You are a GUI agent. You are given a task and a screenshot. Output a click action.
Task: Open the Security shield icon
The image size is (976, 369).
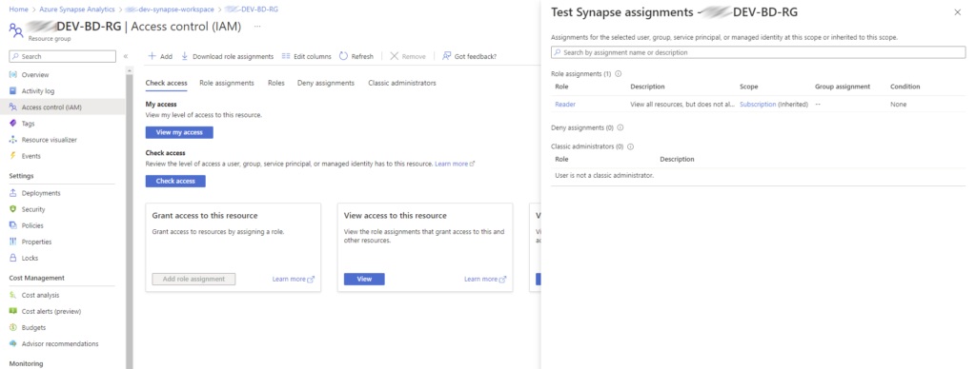[x=13, y=209]
